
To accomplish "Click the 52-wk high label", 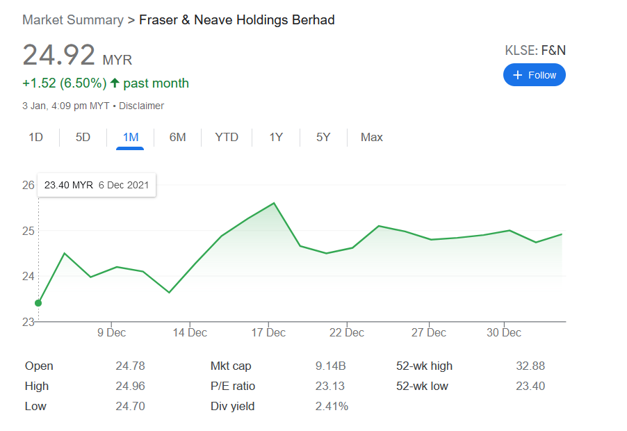I will pos(424,366).
